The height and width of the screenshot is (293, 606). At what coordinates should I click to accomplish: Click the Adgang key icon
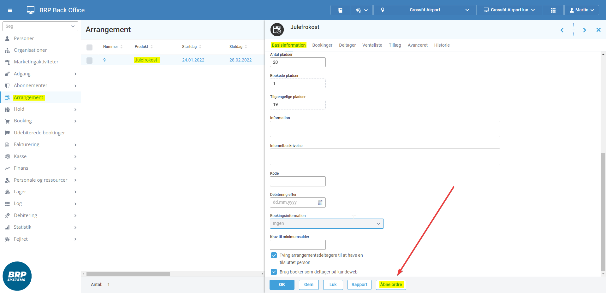(x=7, y=74)
